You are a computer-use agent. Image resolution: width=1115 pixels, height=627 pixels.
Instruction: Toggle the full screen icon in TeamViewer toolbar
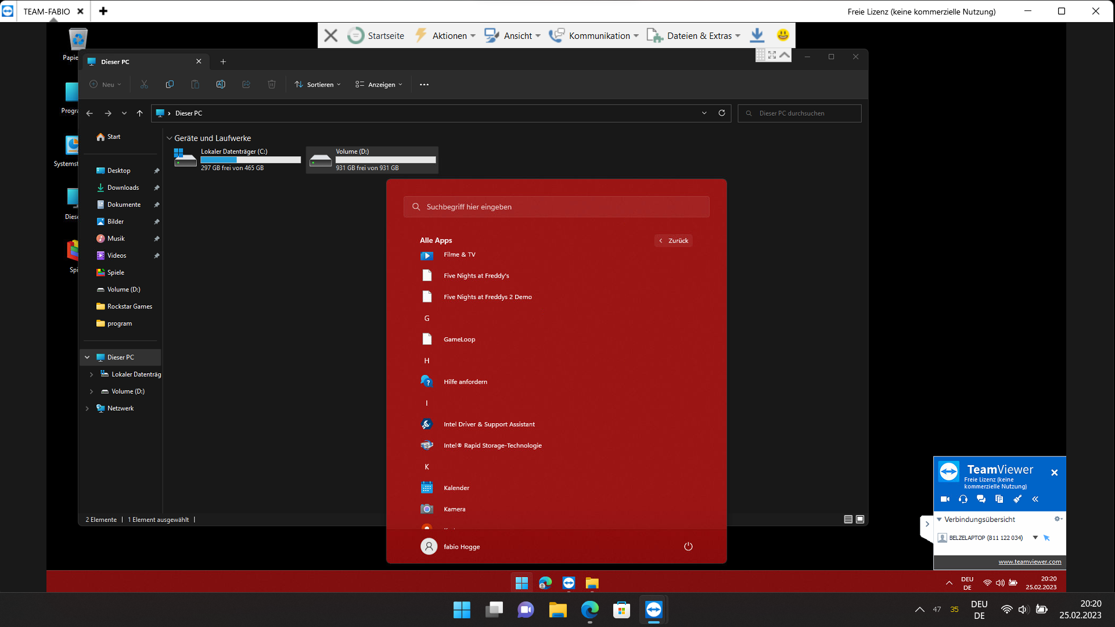[772, 55]
